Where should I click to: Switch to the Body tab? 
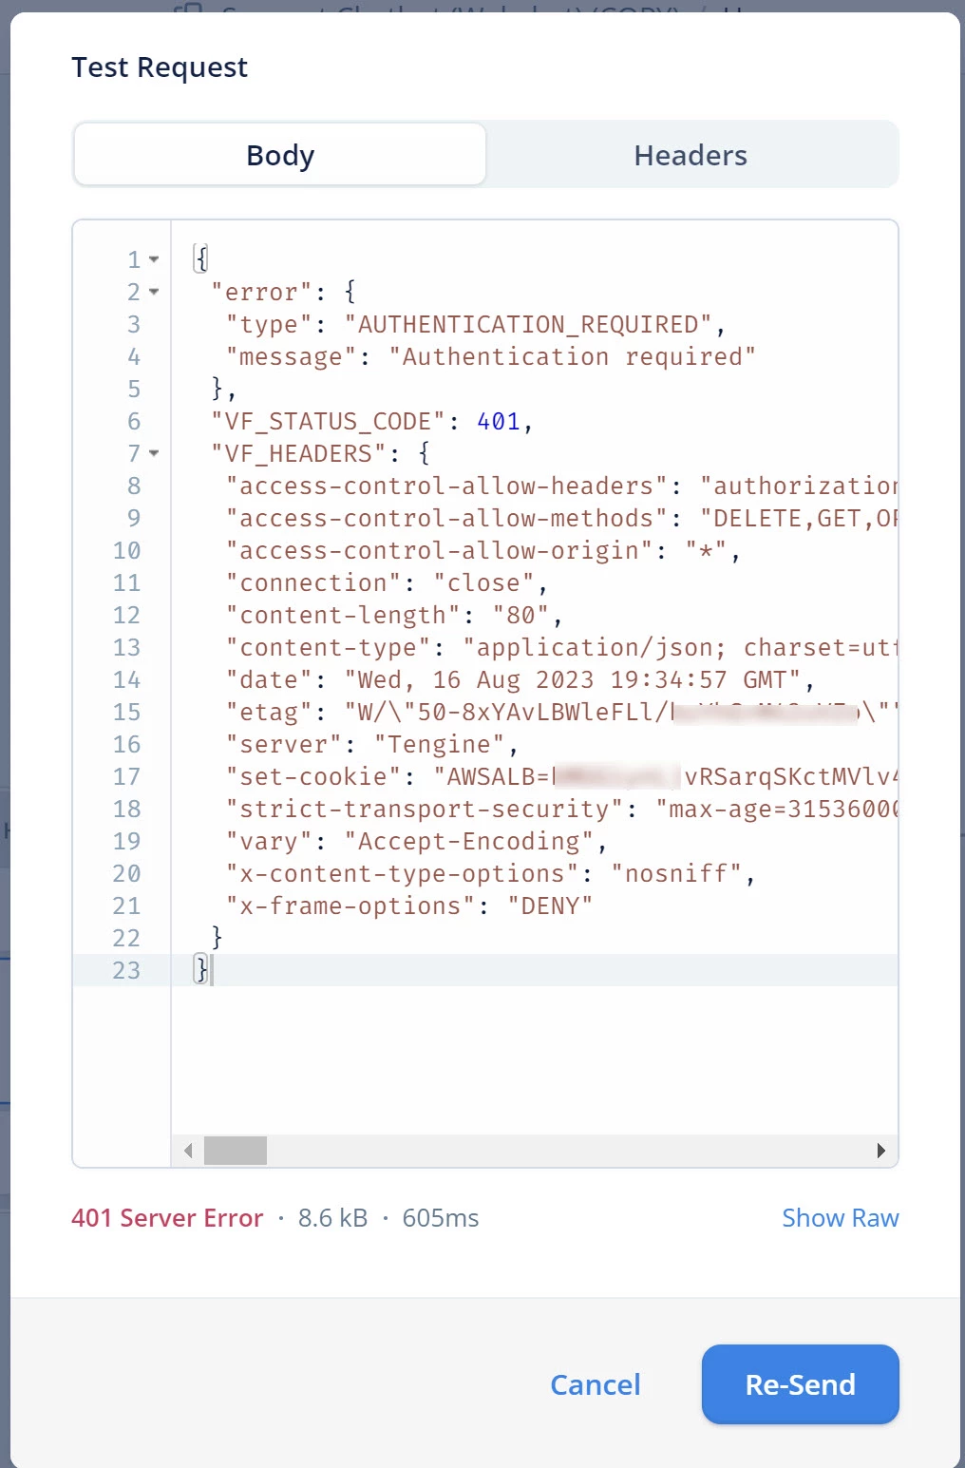[280, 155]
